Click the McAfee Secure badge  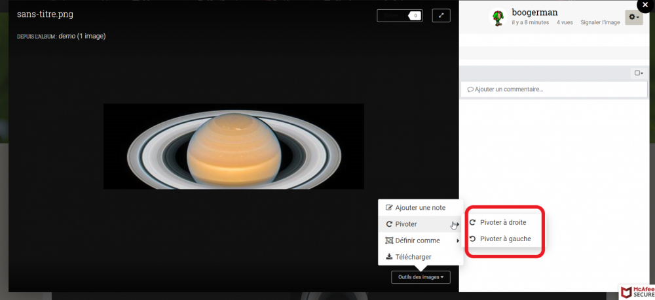637,292
